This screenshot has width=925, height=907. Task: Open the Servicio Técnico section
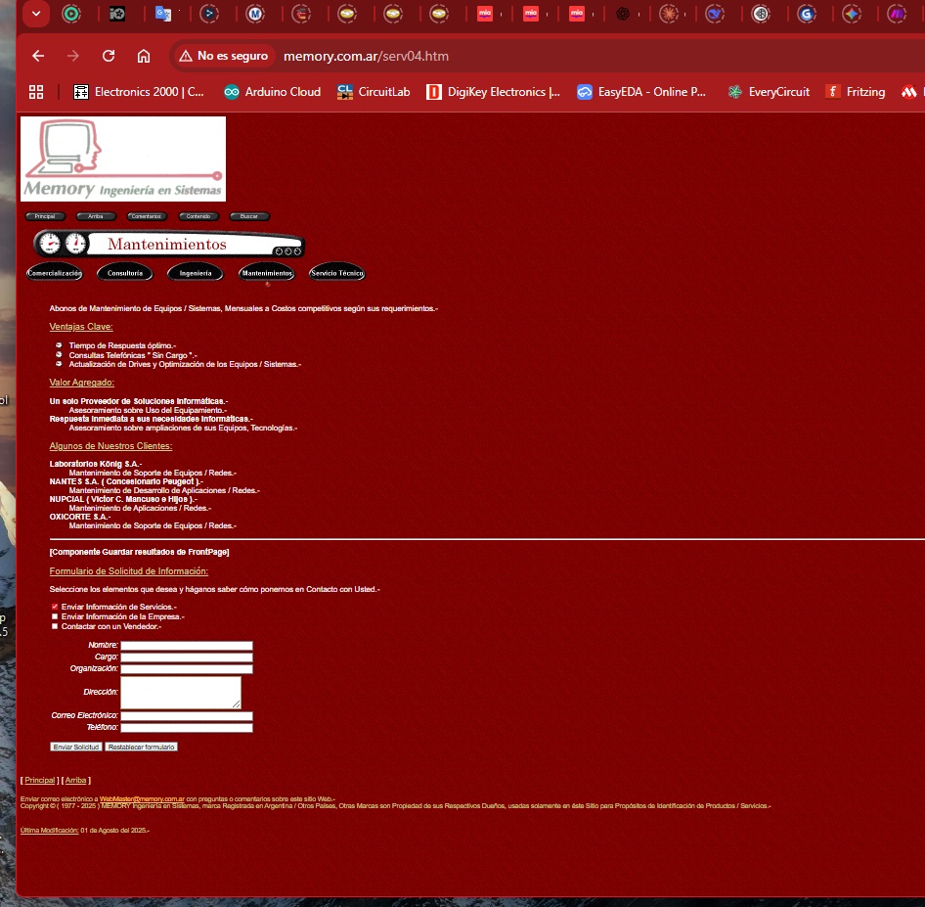pyautogui.click(x=336, y=272)
